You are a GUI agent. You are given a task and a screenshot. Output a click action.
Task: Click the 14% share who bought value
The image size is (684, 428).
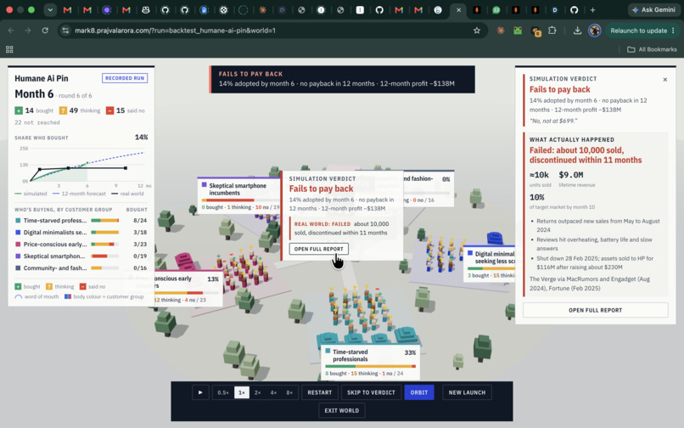click(142, 137)
